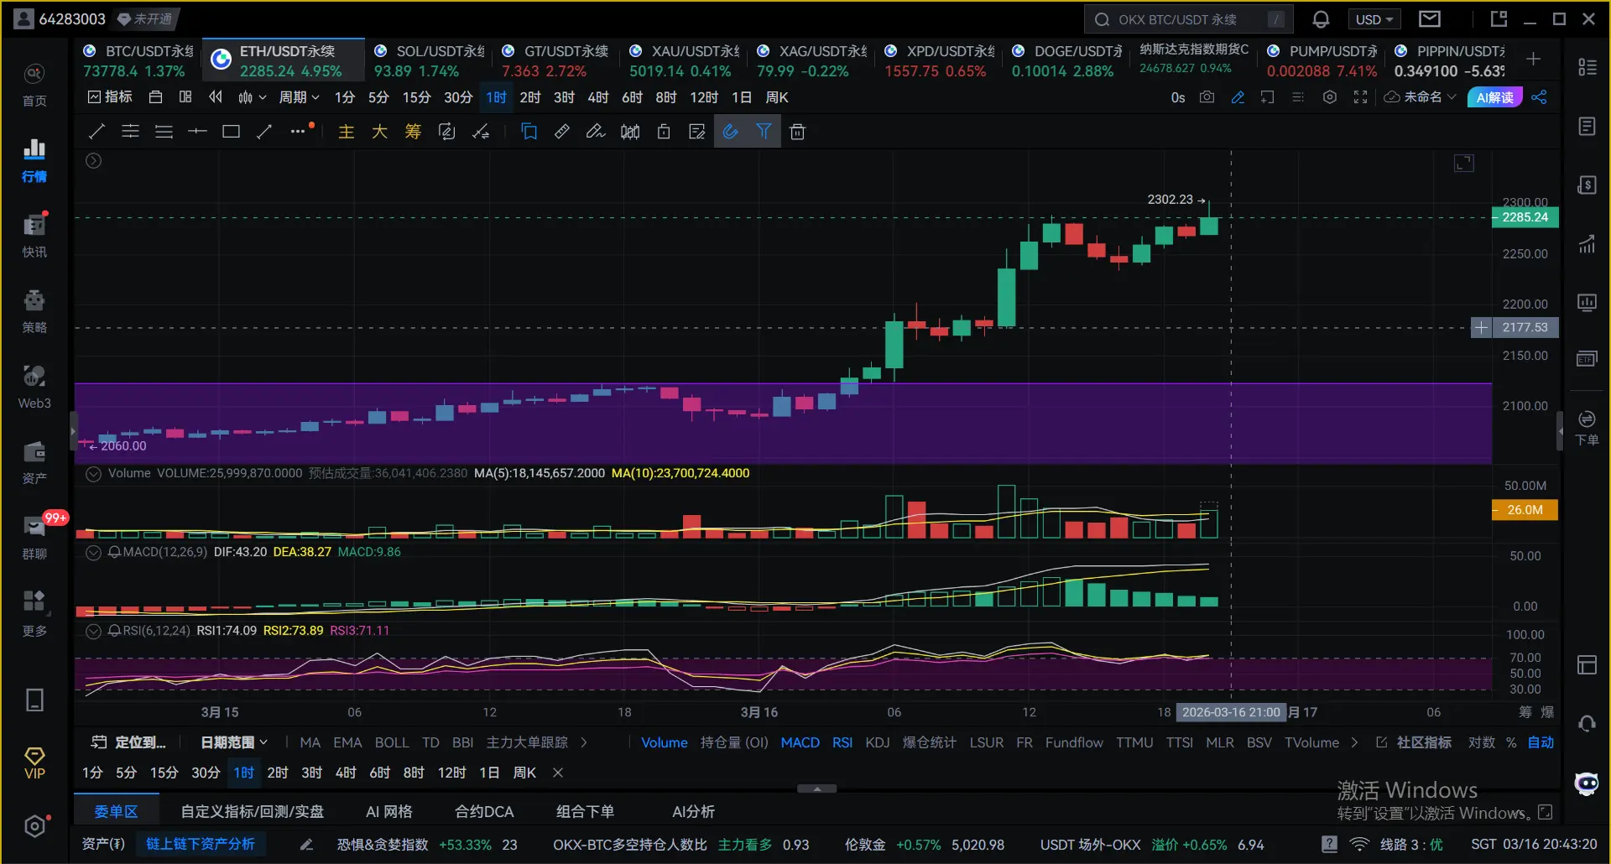1611x864 pixels.
Task: Select the 委单区 tab
Action: (116, 811)
